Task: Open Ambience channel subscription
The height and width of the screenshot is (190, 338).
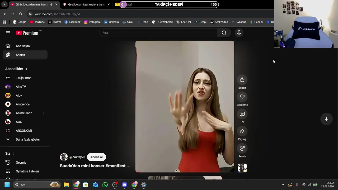Action: click(25, 104)
